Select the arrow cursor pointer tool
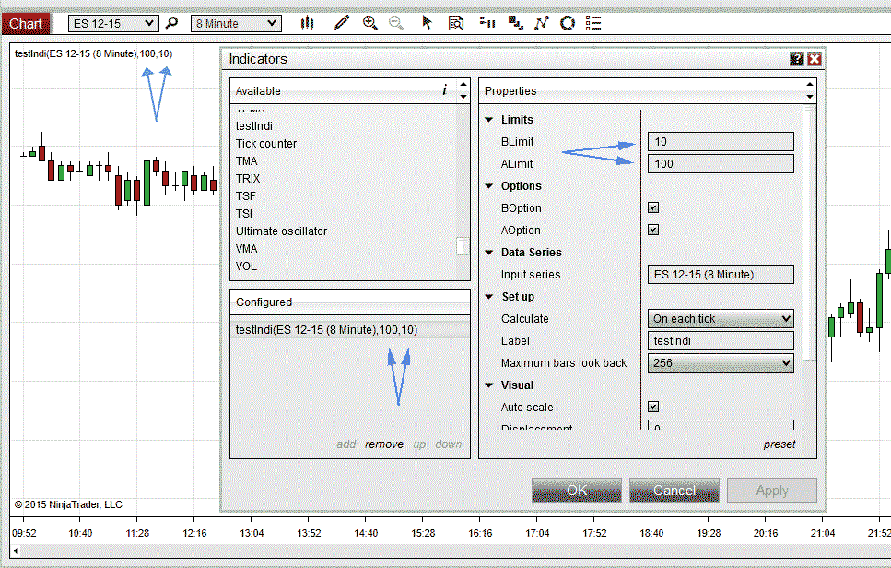891x568 pixels. pyautogui.click(x=427, y=23)
